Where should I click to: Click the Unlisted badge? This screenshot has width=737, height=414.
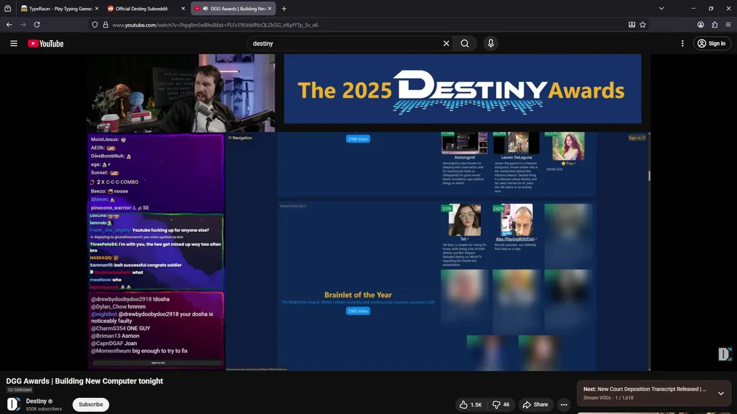[20, 390]
